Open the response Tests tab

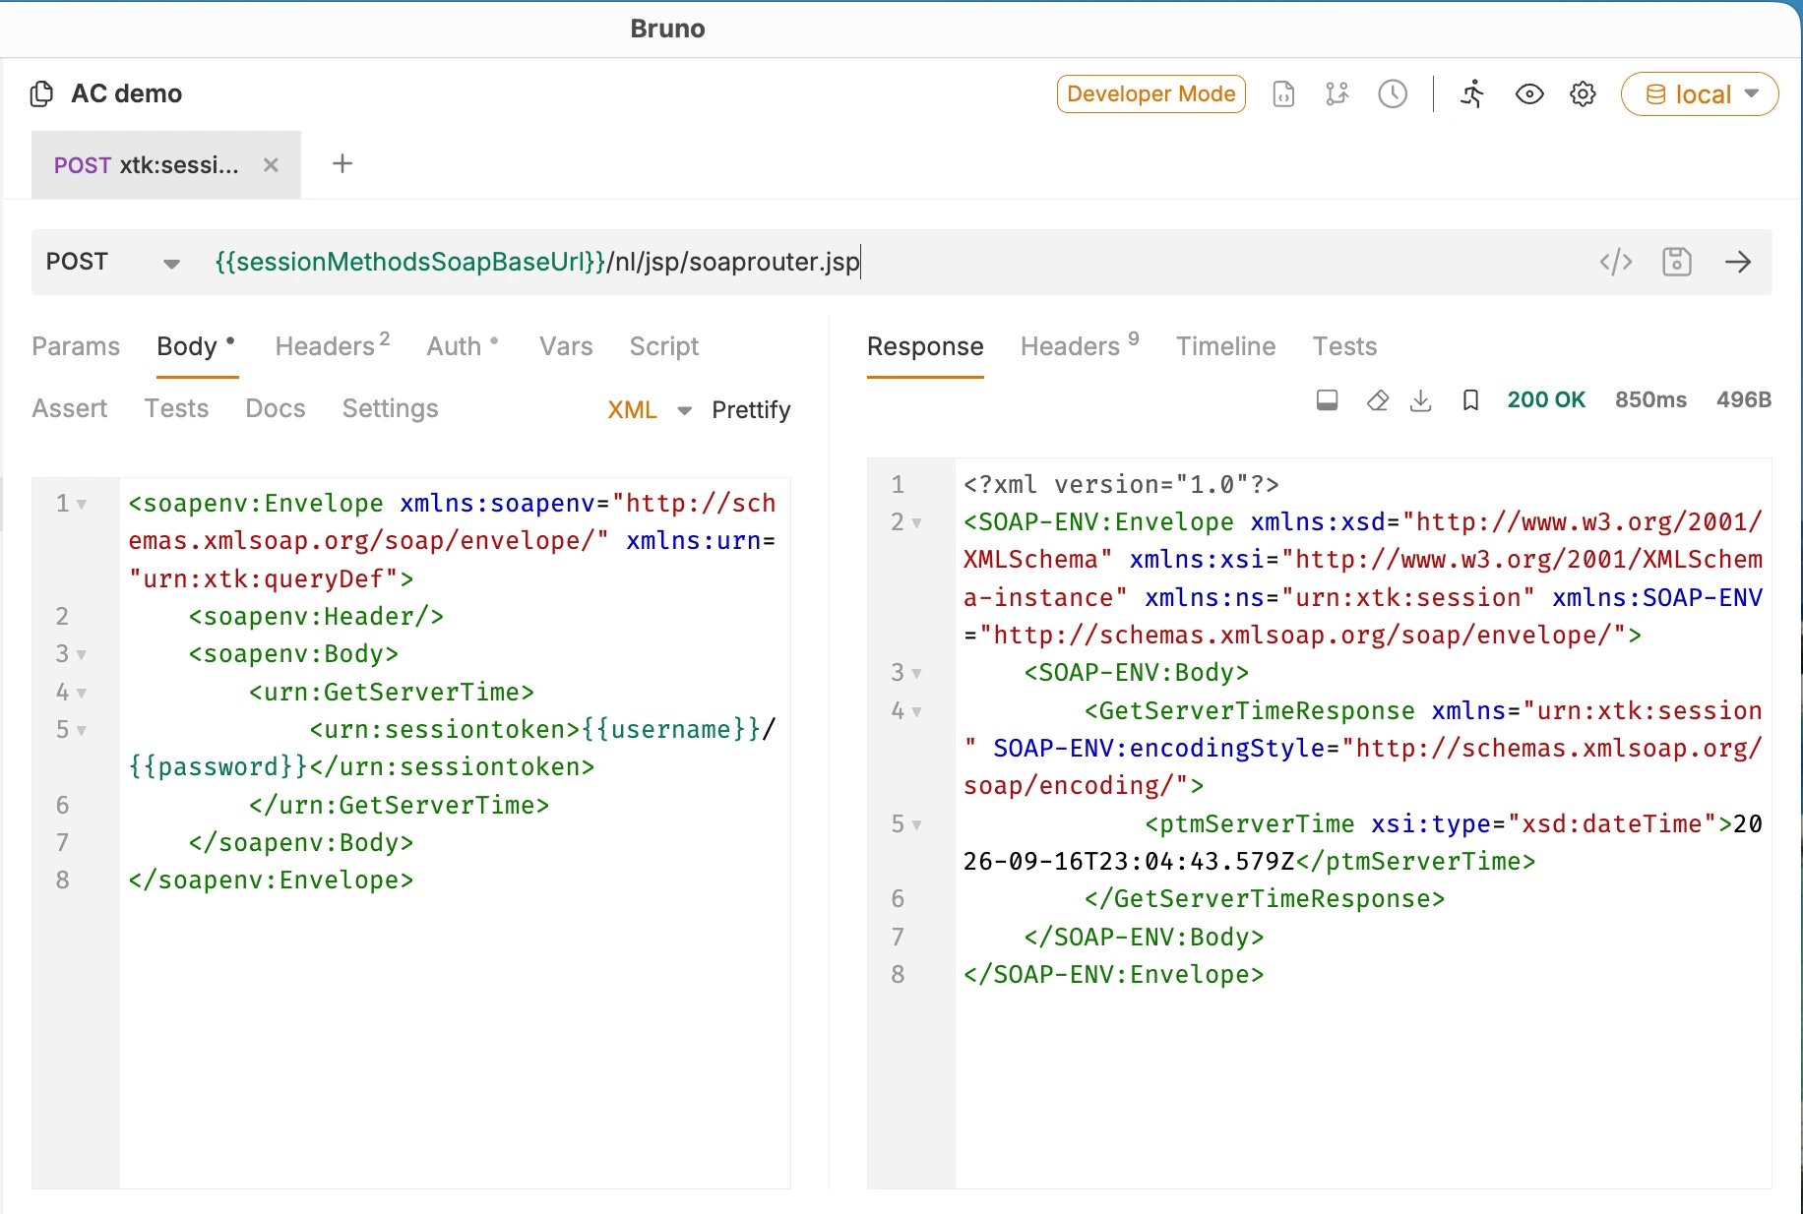[x=1344, y=346]
